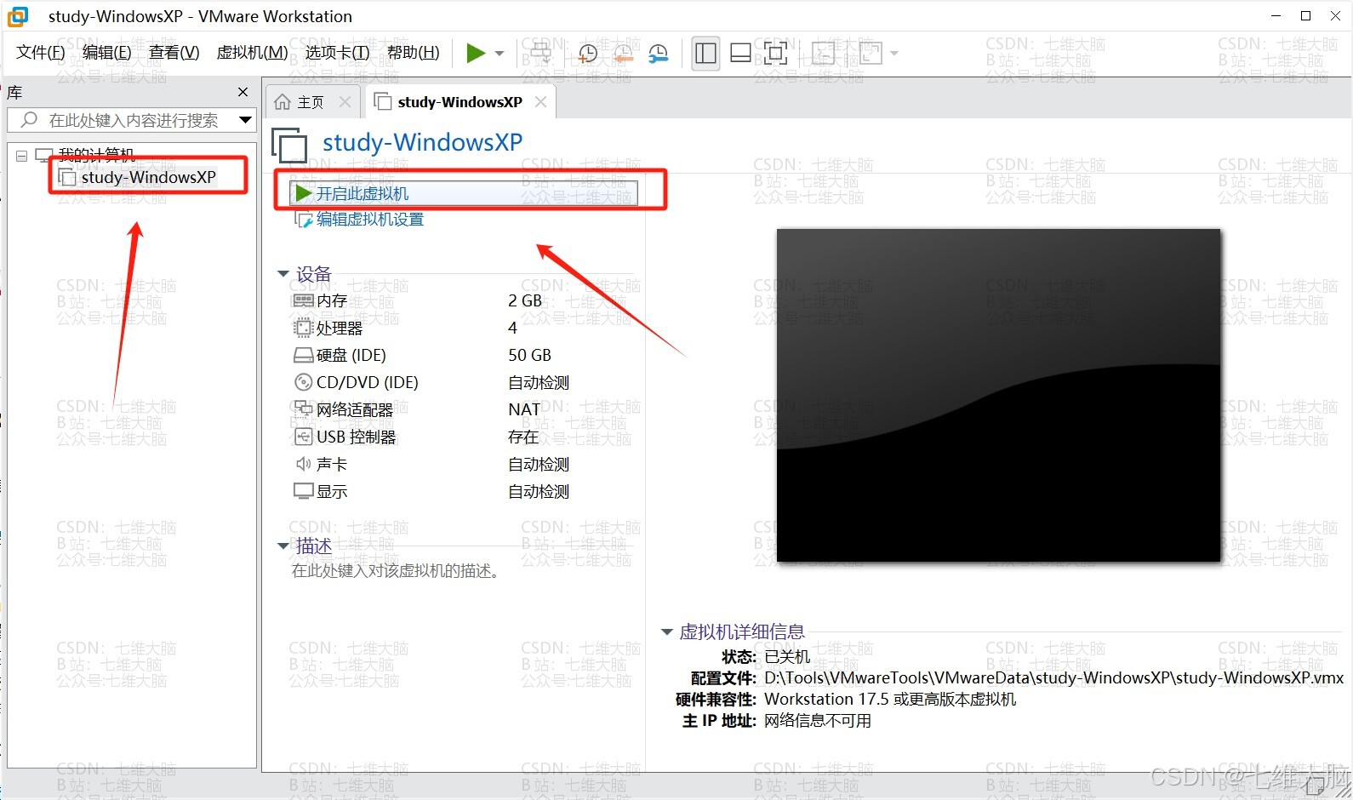1353x800 pixels.
Task: Click the USB 控制器 device icon
Action: click(x=303, y=437)
